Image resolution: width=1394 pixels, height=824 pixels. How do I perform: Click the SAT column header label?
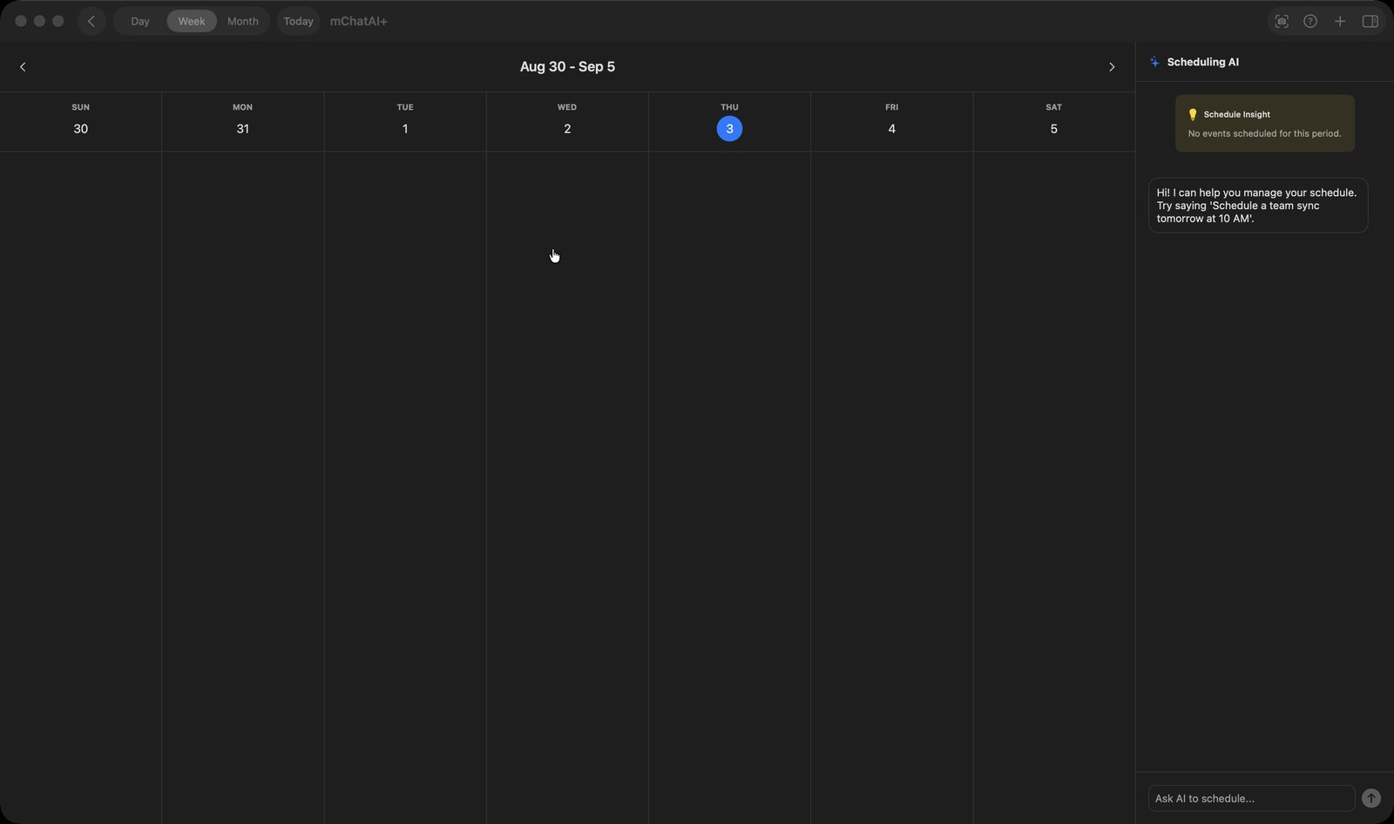[1053, 107]
